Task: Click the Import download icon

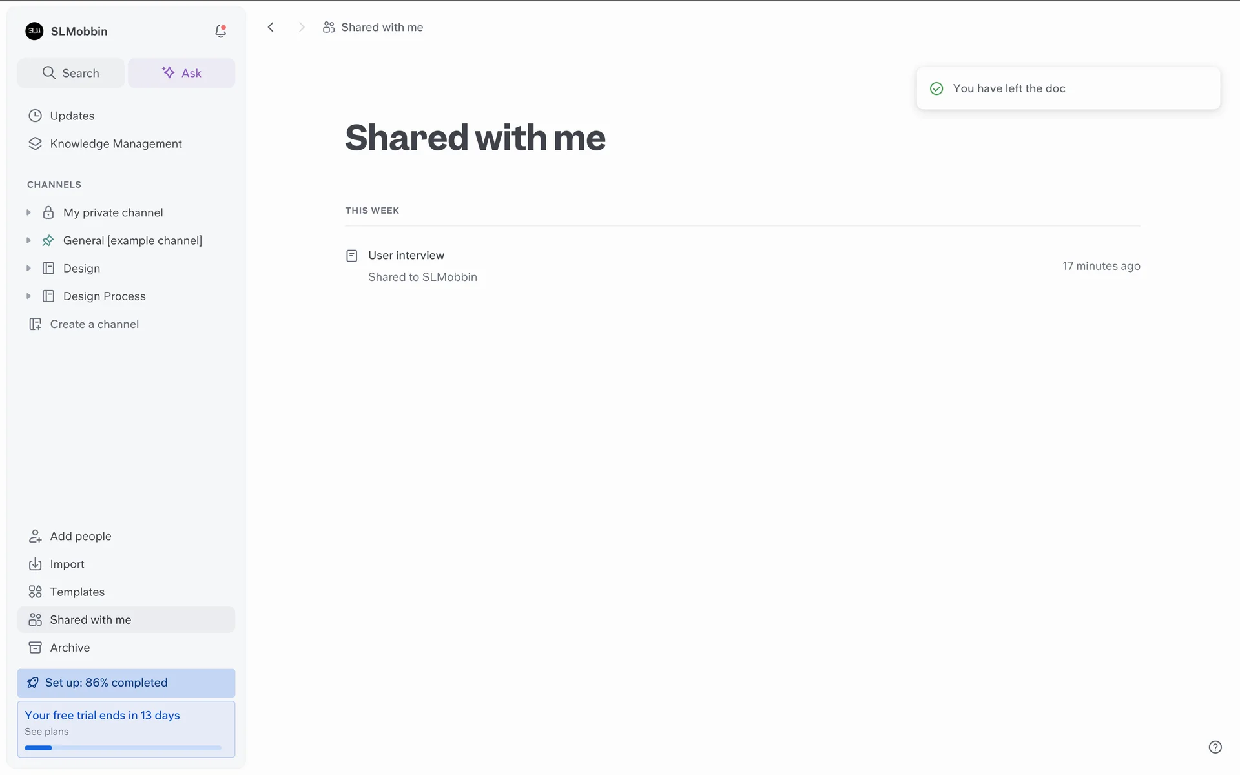Action: click(36, 564)
